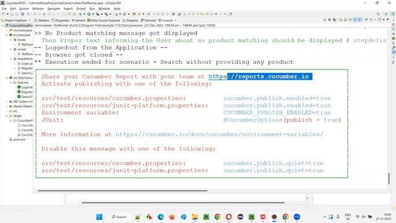Viewport: 396px width, 223px height.
Task: Click the Console vertical scrollbar thumb
Action: point(389,178)
